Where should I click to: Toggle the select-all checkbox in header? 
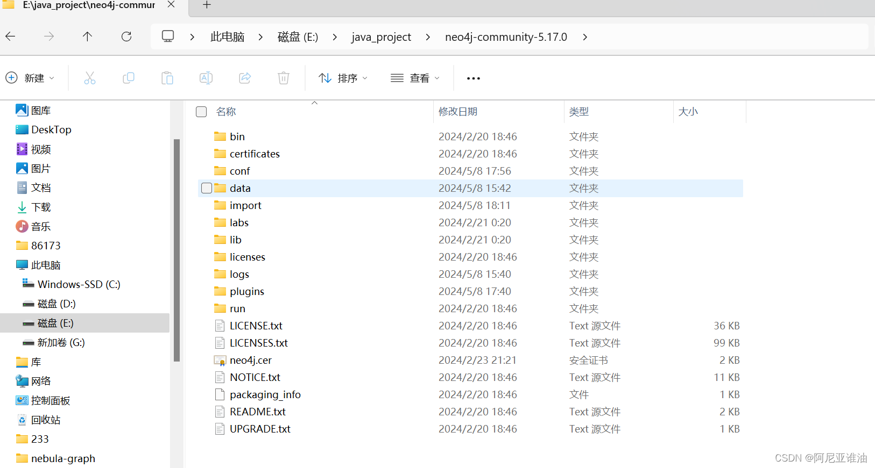(x=201, y=112)
